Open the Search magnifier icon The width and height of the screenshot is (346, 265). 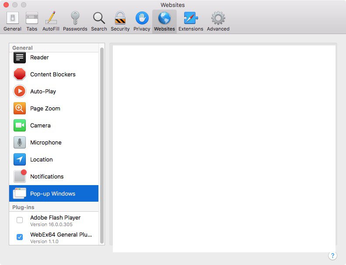[x=99, y=18]
